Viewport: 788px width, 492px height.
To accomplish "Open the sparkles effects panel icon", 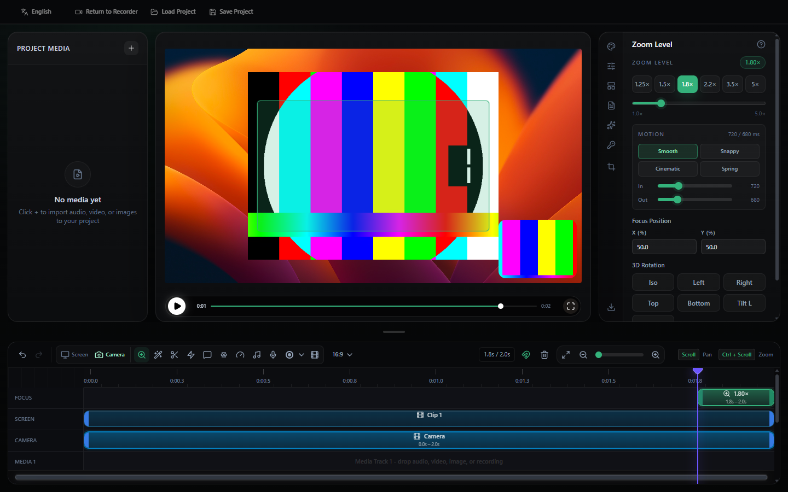I will coord(611,125).
